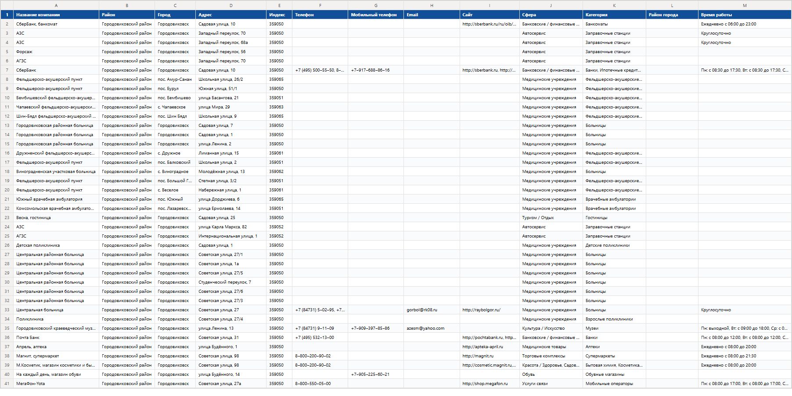Click the "Мобильные операторы" category cell

[x=614, y=384]
